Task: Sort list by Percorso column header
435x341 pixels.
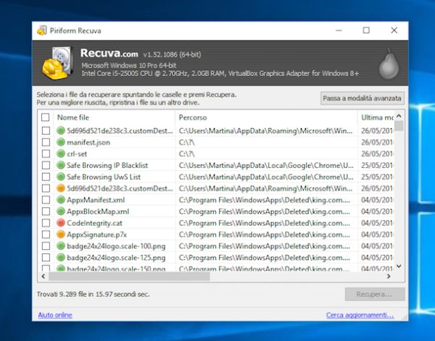Action: pyautogui.click(x=265, y=117)
